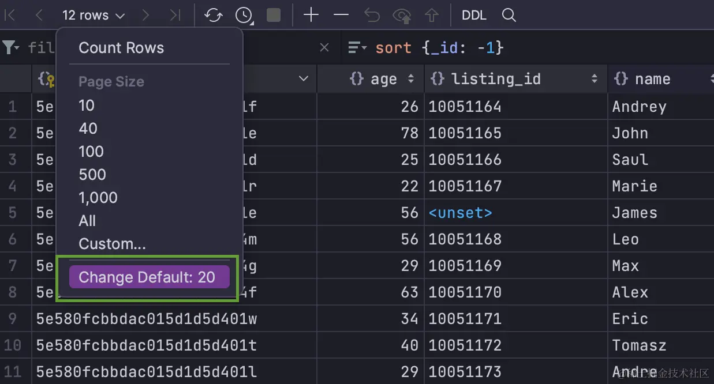Viewport: 714px width, 384px height.
Task: Select listing_id cell 10051171
Action: [x=516, y=319]
